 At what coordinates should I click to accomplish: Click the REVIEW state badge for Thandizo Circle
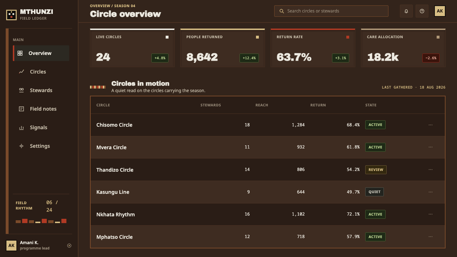tap(376, 170)
